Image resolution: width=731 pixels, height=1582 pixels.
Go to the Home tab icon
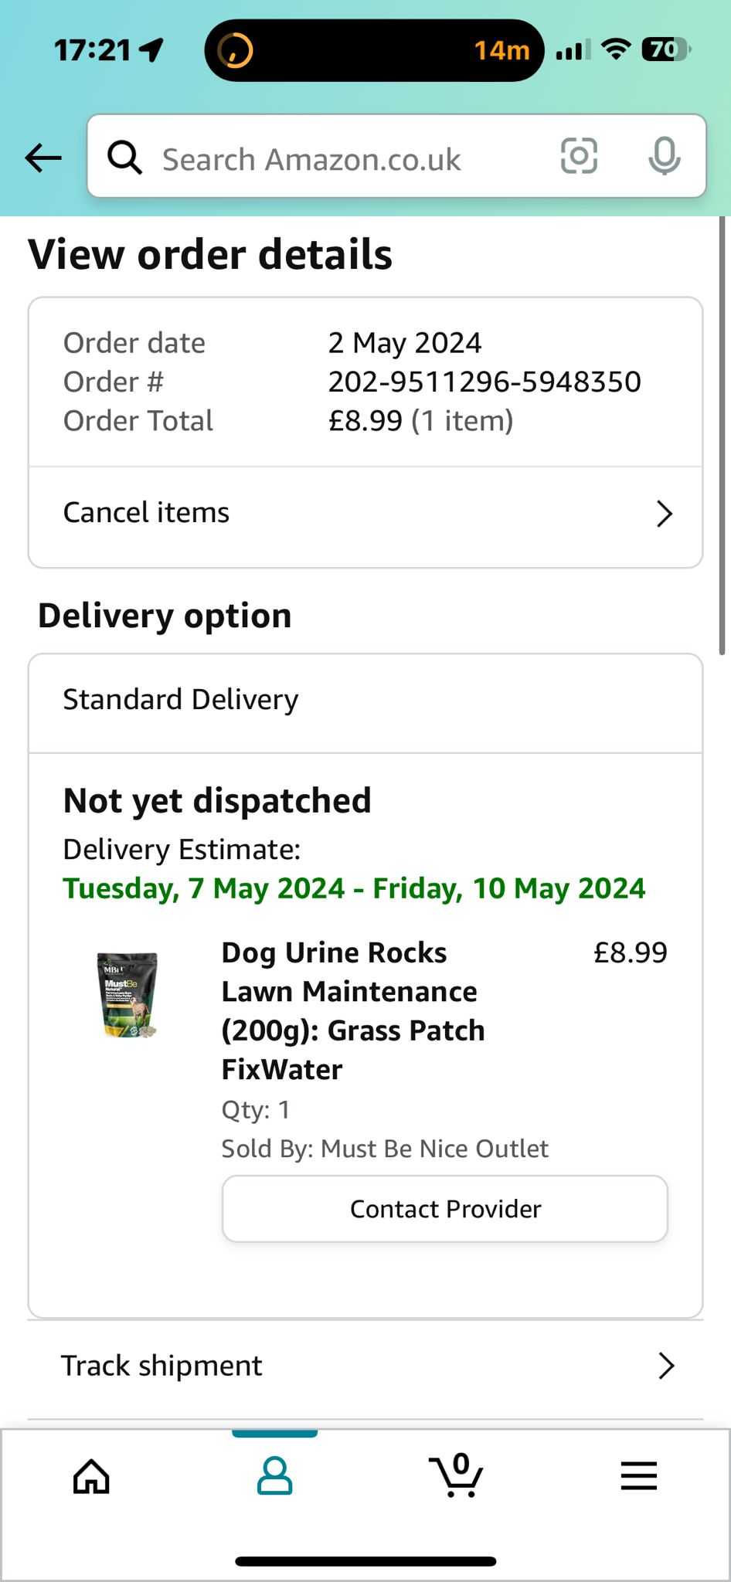click(x=91, y=1476)
